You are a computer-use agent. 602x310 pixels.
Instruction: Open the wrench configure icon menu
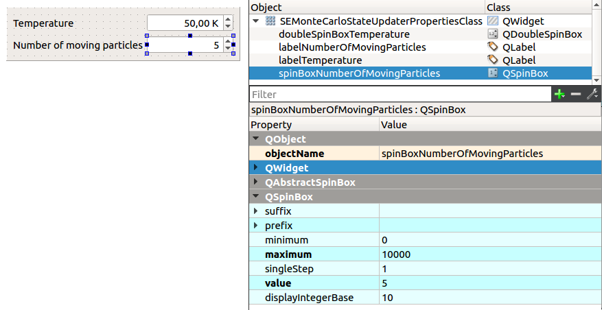click(x=592, y=95)
